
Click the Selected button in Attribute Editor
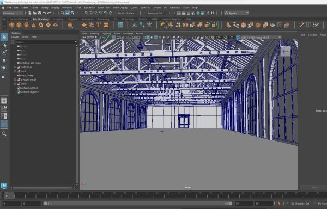tap(312, 35)
